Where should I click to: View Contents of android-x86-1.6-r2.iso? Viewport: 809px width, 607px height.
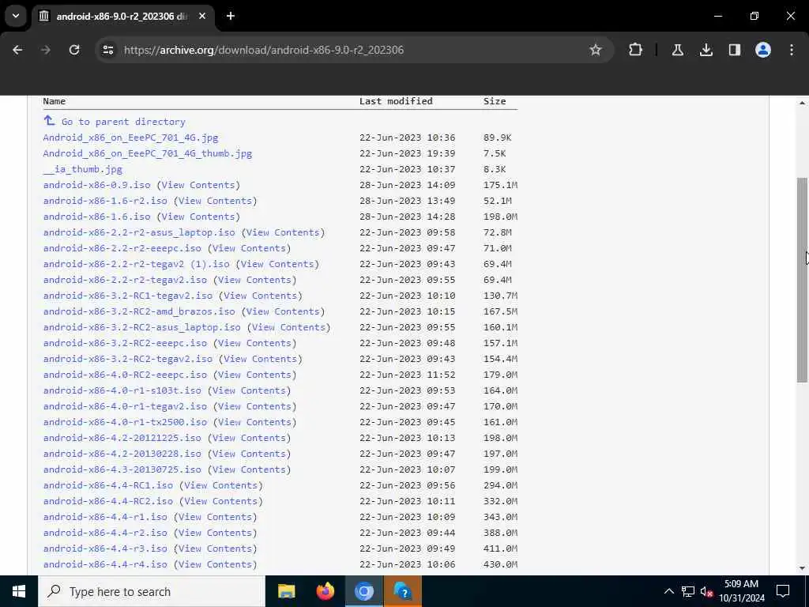(215, 201)
